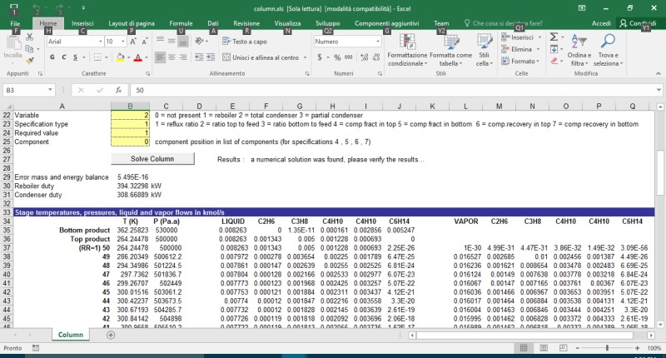Screen dimensions: 666x358
Task: Align text left
Action: click(x=160, y=57)
